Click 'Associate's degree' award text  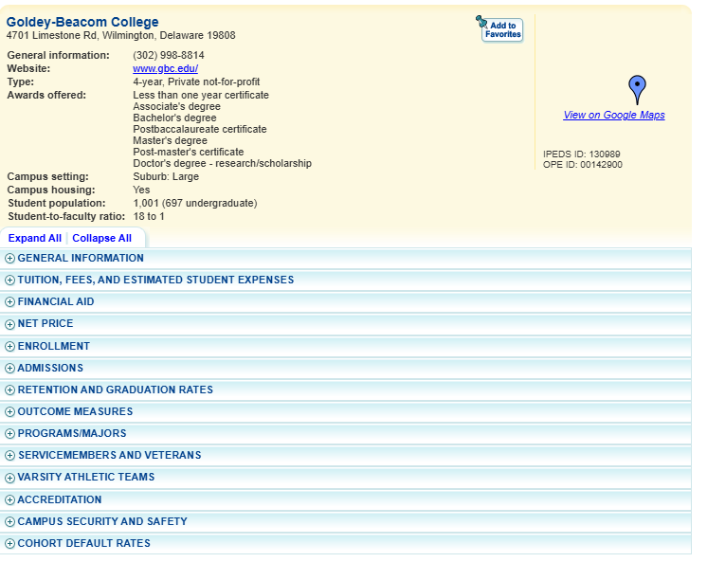coord(176,106)
